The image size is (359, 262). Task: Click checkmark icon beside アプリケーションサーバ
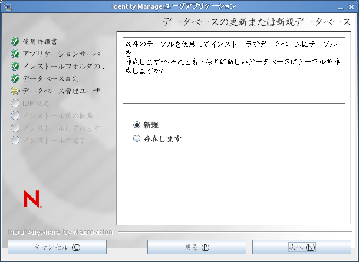tap(15, 54)
